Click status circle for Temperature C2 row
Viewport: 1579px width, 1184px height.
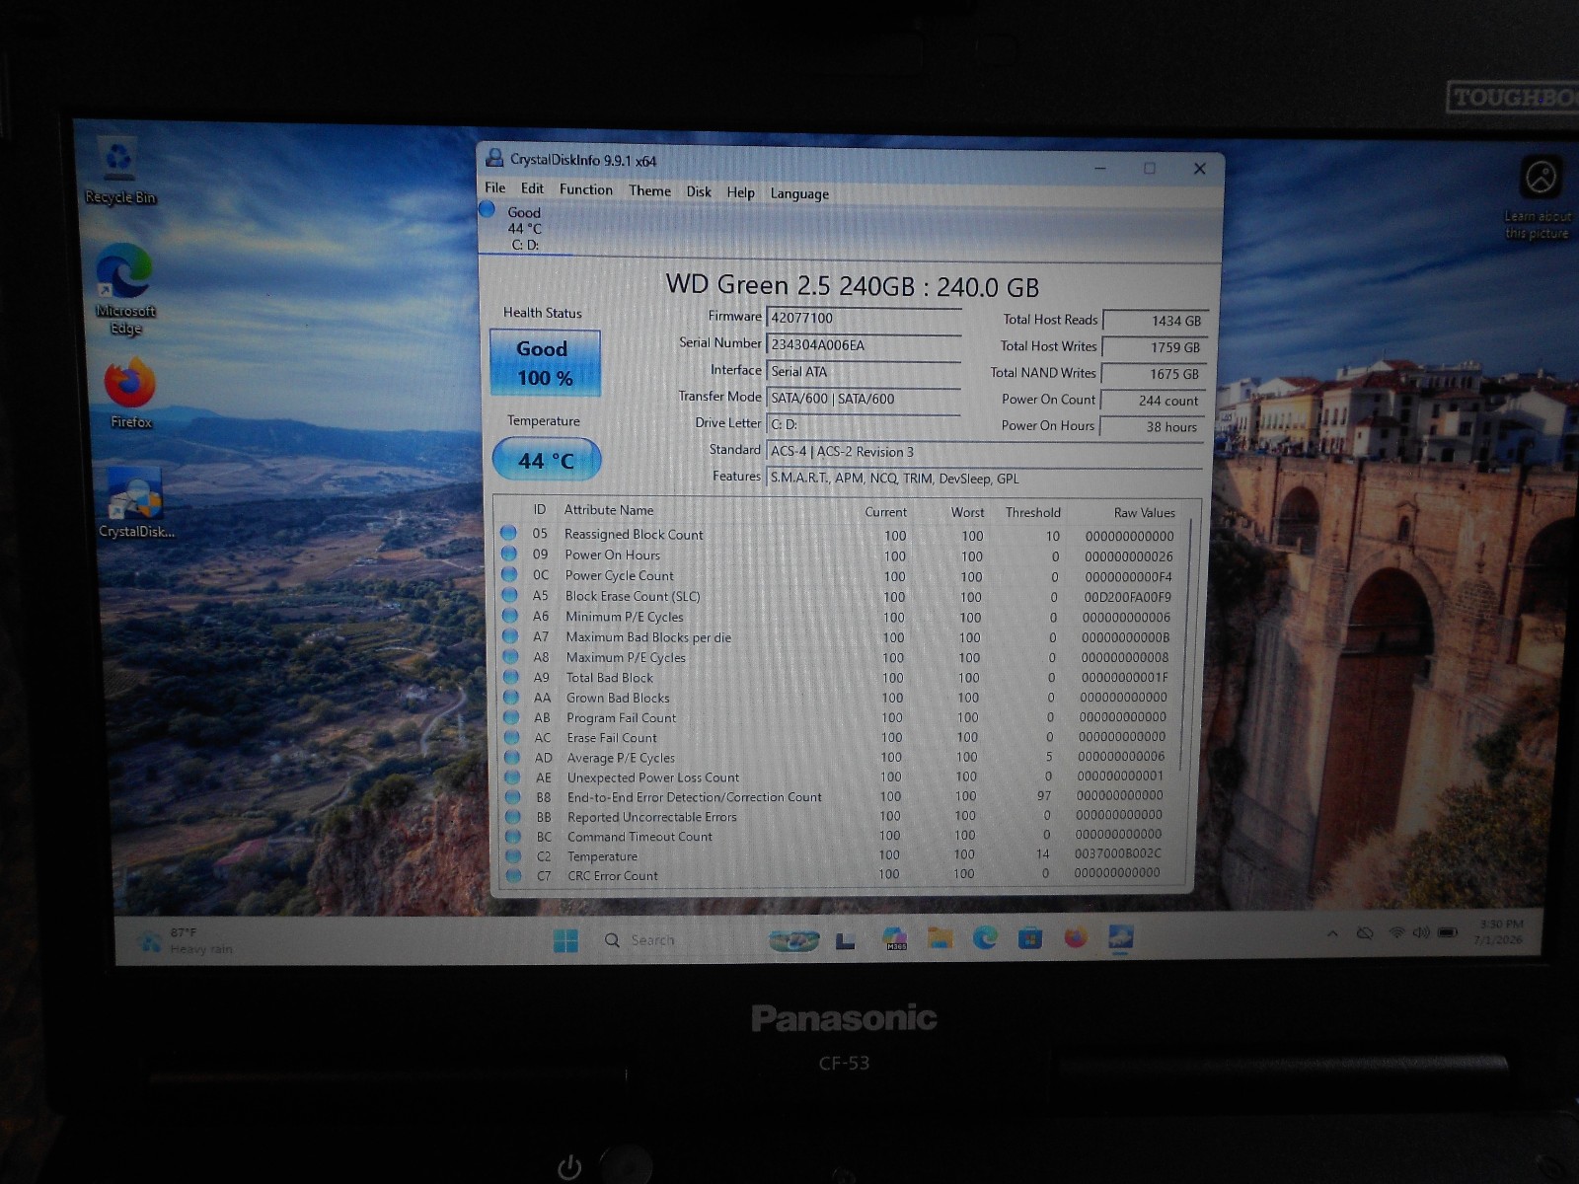pyautogui.click(x=513, y=855)
